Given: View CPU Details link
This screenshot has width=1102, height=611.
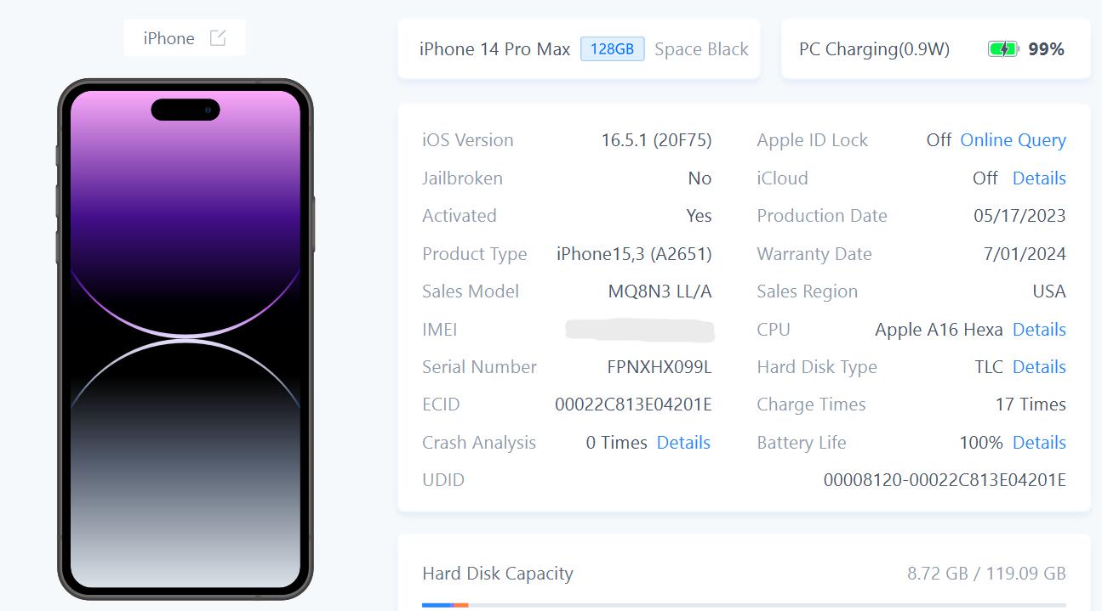Looking at the screenshot, I should pyautogui.click(x=1039, y=330).
